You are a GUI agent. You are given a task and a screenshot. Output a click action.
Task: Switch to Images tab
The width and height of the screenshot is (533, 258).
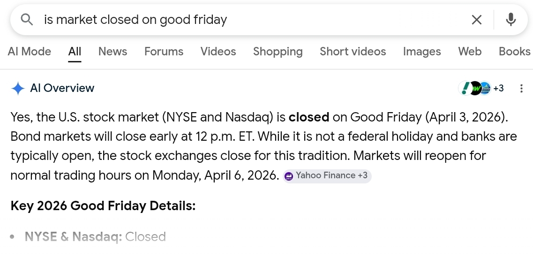[x=422, y=52]
